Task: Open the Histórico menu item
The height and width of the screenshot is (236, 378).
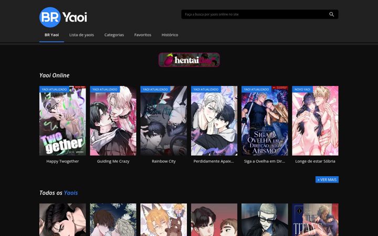Action: point(170,35)
